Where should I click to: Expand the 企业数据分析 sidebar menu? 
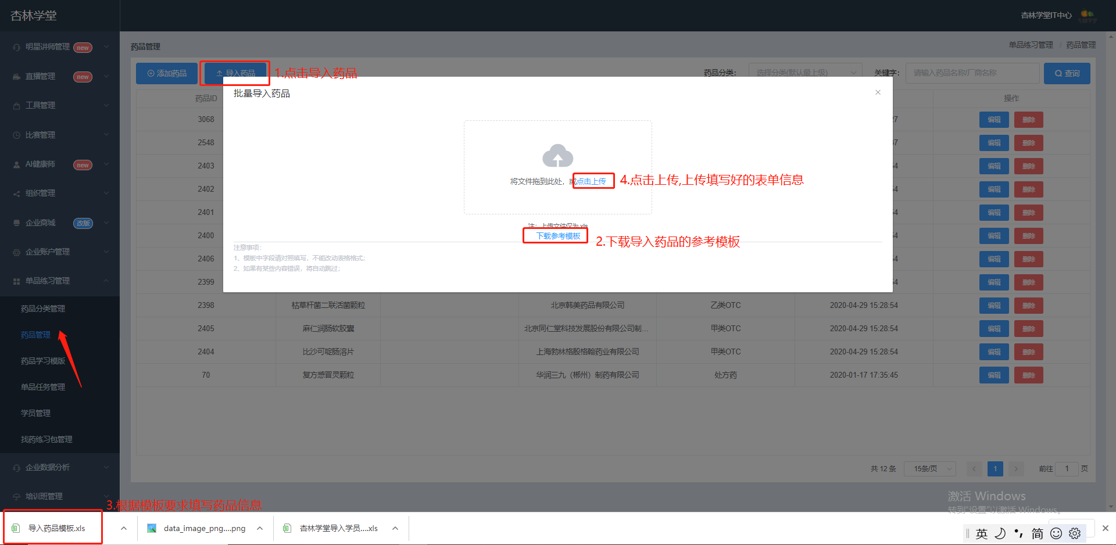pos(60,467)
